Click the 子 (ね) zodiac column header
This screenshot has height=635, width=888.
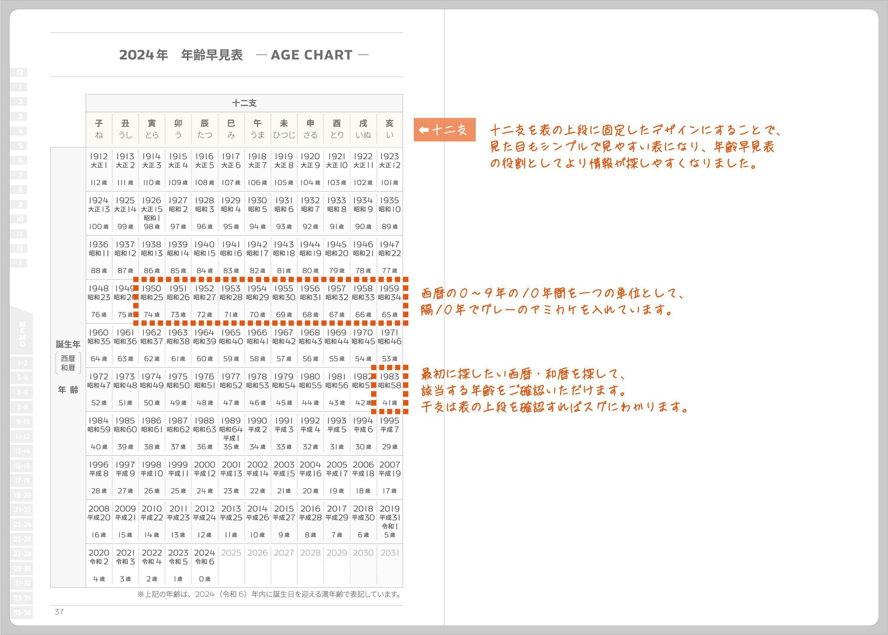pyautogui.click(x=99, y=129)
